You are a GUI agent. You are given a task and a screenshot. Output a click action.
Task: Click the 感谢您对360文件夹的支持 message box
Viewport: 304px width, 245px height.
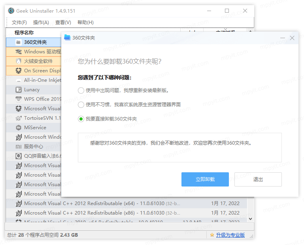tap(180, 147)
